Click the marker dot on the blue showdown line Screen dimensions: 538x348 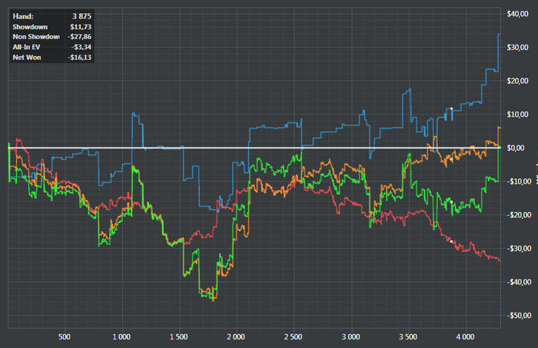[x=452, y=108]
